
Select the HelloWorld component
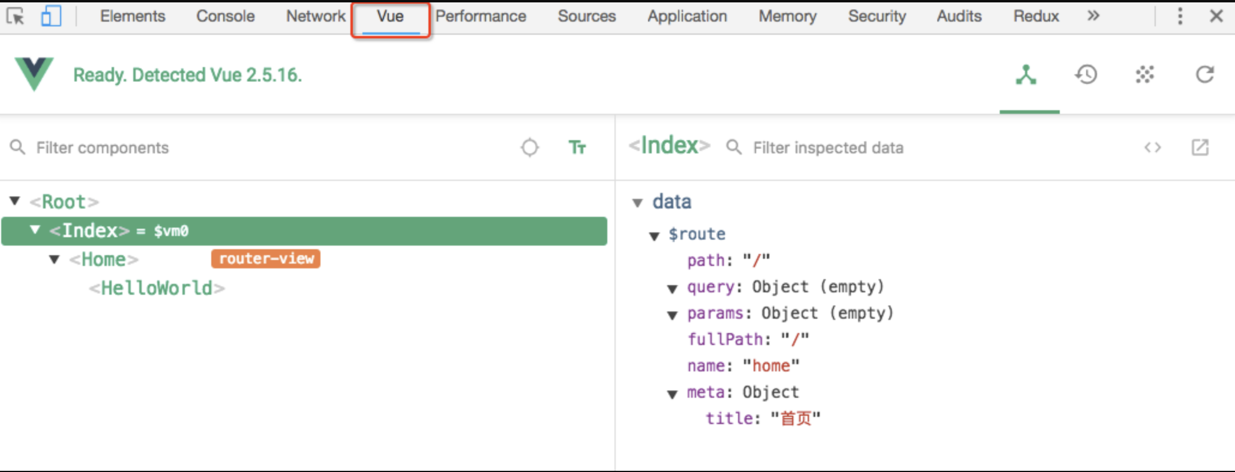[157, 288]
